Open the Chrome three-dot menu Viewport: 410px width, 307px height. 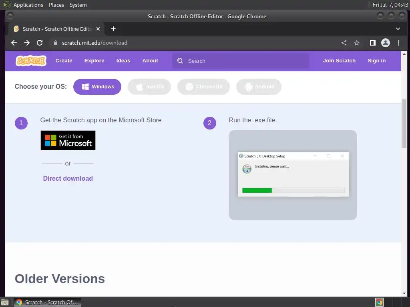398,43
